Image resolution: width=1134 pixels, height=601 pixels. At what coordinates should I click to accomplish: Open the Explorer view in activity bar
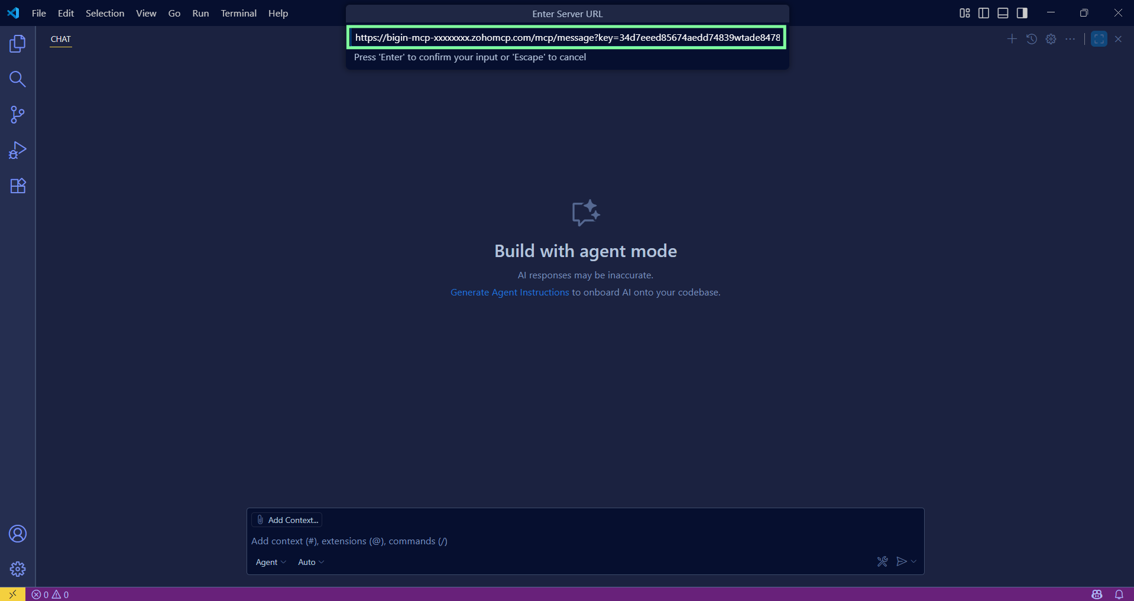(x=18, y=44)
